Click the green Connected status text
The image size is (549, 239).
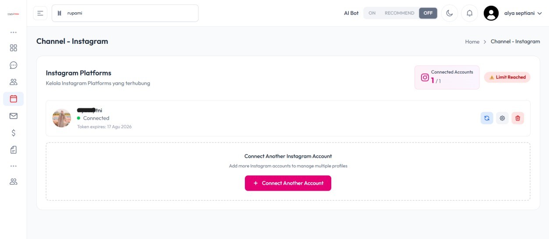point(96,118)
